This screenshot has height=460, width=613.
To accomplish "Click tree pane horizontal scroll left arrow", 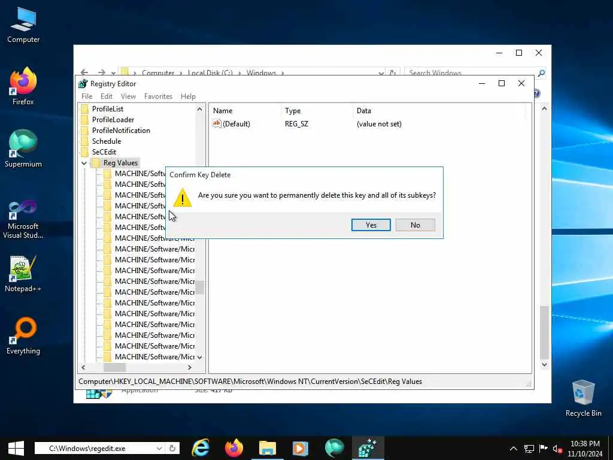I will click(83, 367).
